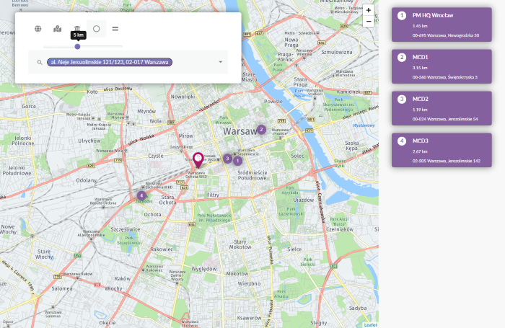The height and width of the screenshot is (328, 505).
Task: Select the MCD1 location card
Action: click(x=442, y=67)
